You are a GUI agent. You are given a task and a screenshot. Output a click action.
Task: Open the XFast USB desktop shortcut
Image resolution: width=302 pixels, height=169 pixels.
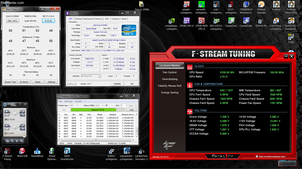[x=22, y=153]
